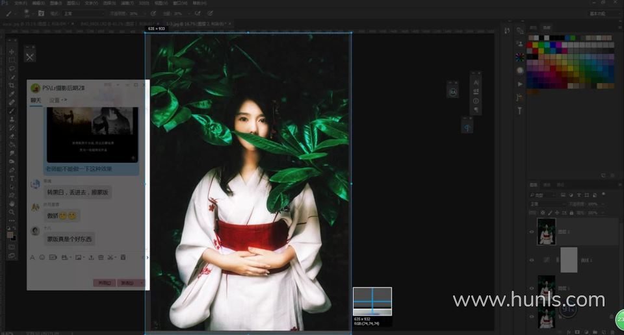Toggle pressure for opacity icon
Screen dimensions: 624x335
coord(153,14)
